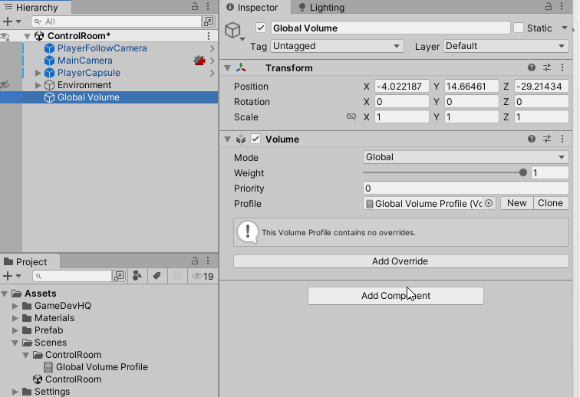Toggle the Static checkbox
The width and height of the screenshot is (580, 397).
519,28
